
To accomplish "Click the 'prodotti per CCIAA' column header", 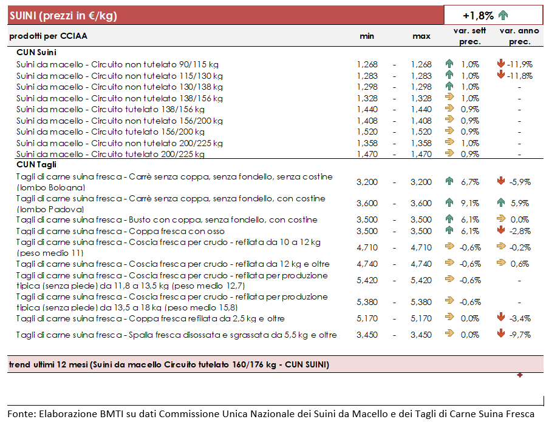I will tap(49, 36).
